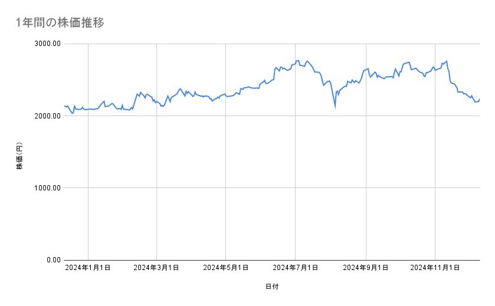Click the rightmost end of the price line
Image resolution: width=495 pixels, height=306 pixels.
pyautogui.click(x=479, y=99)
